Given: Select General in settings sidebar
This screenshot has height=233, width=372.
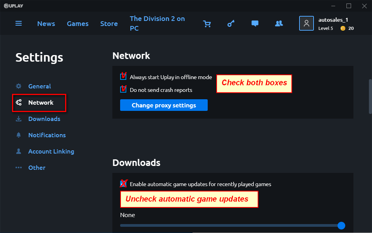Looking at the screenshot, I should coord(40,86).
